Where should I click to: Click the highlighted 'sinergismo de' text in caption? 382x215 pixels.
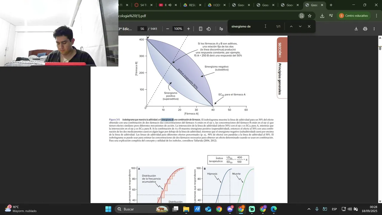(x=167, y=120)
